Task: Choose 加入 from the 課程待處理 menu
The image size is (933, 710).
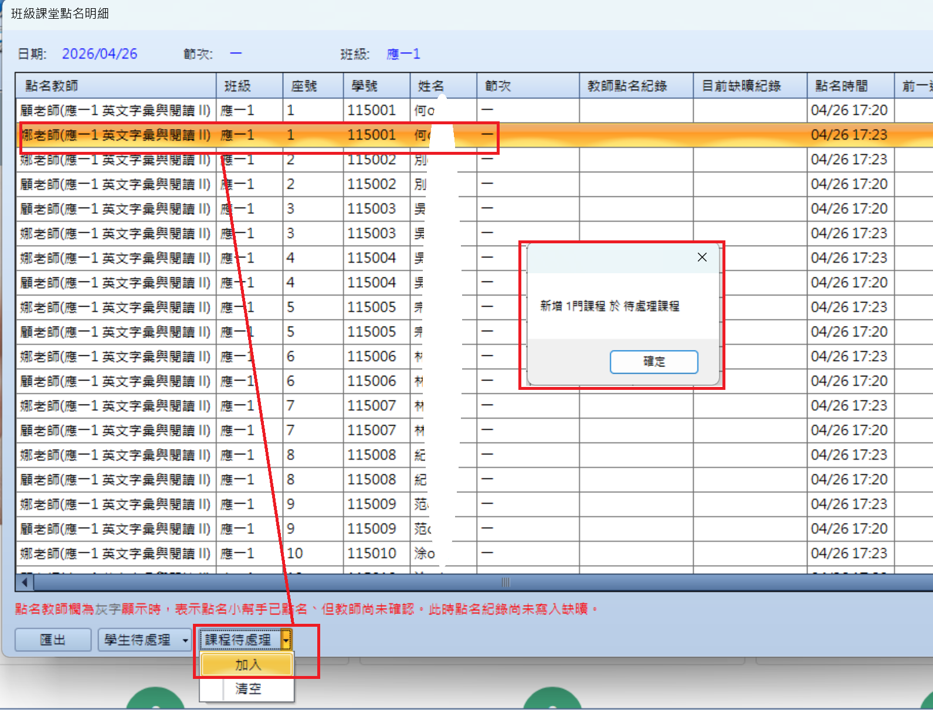Action: tap(247, 665)
